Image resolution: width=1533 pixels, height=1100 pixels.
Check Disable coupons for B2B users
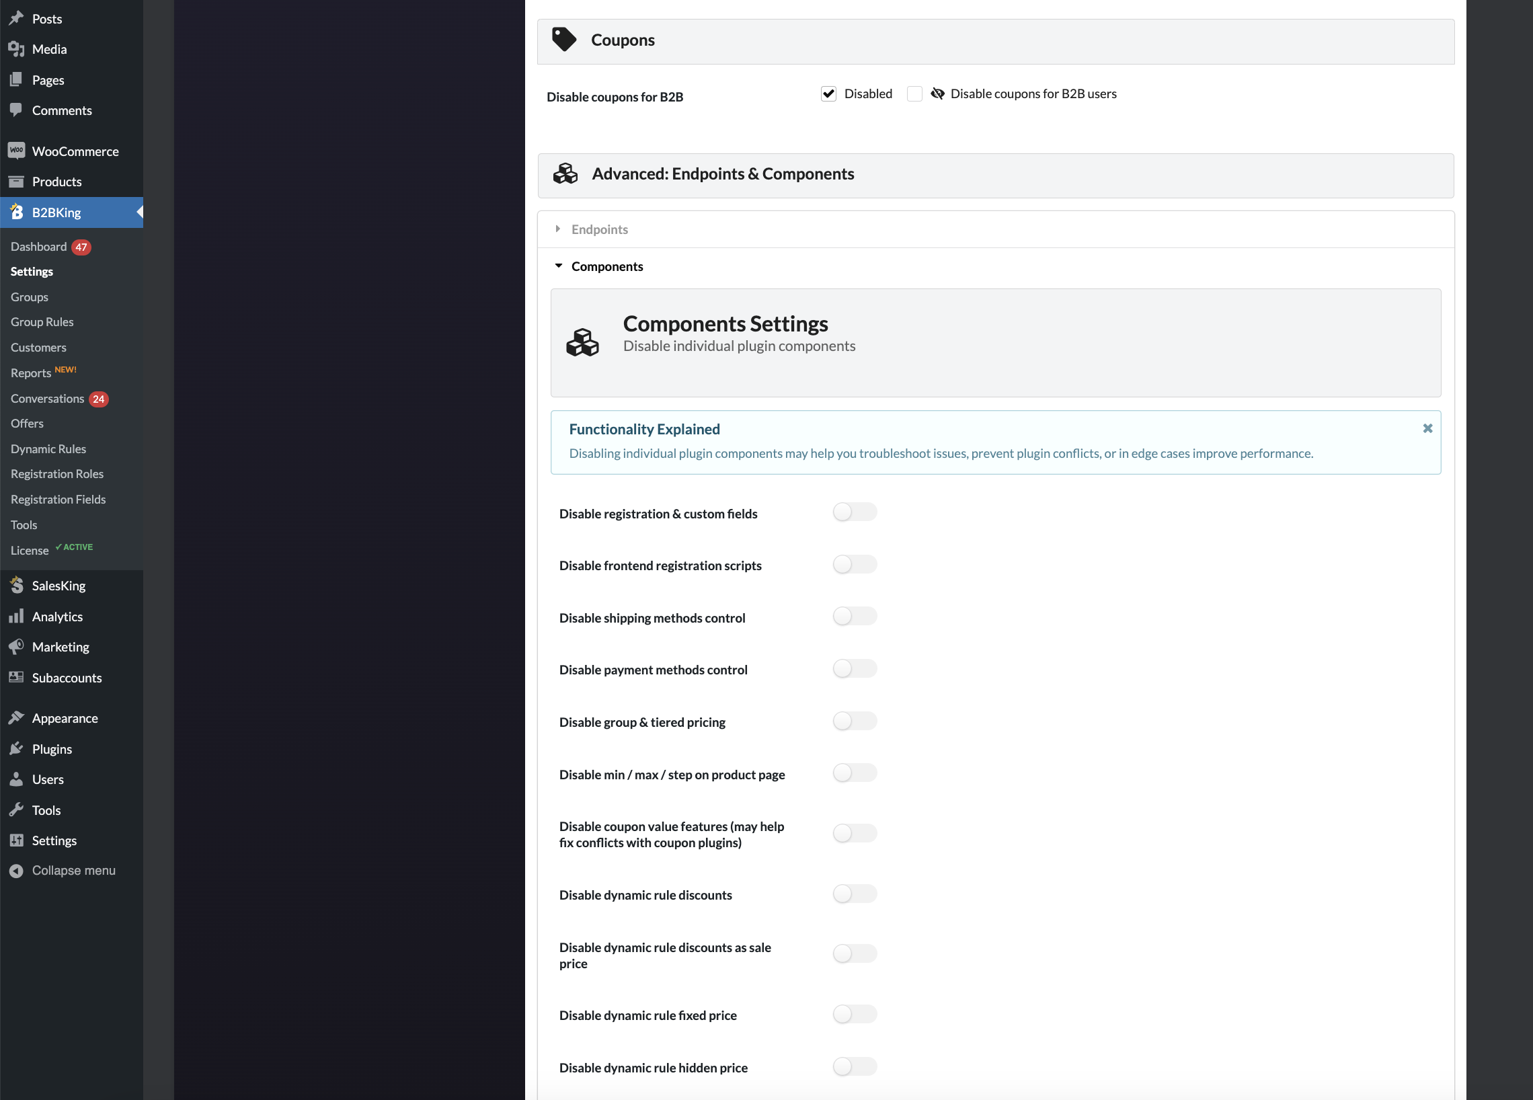pos(914,94)
